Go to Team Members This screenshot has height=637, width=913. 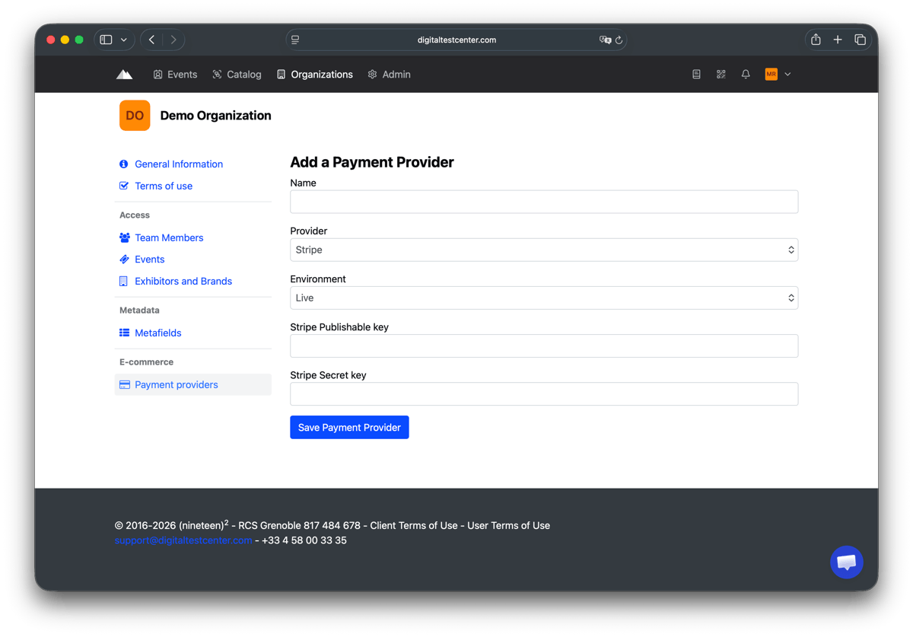point(169,237)
